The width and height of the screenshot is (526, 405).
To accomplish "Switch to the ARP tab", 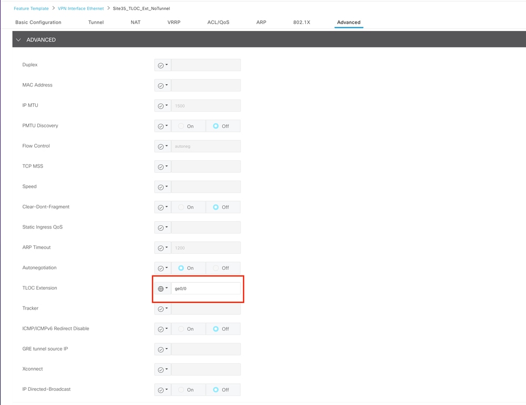I will [261, 22].
